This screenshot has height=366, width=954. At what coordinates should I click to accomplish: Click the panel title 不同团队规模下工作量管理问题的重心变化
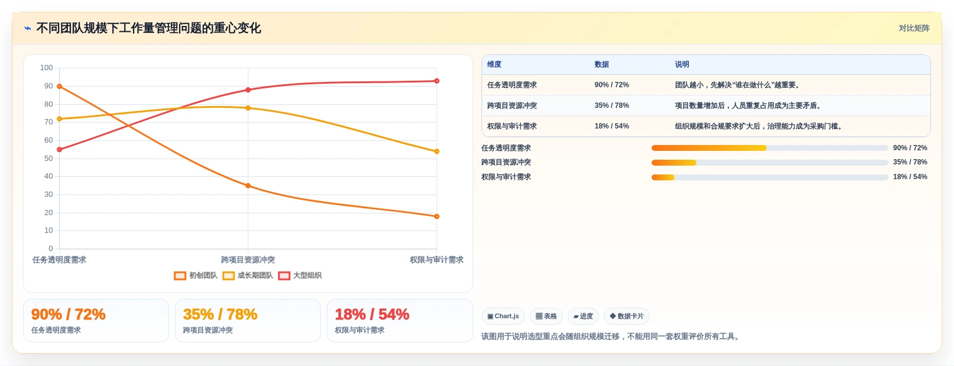pos(148,28)
